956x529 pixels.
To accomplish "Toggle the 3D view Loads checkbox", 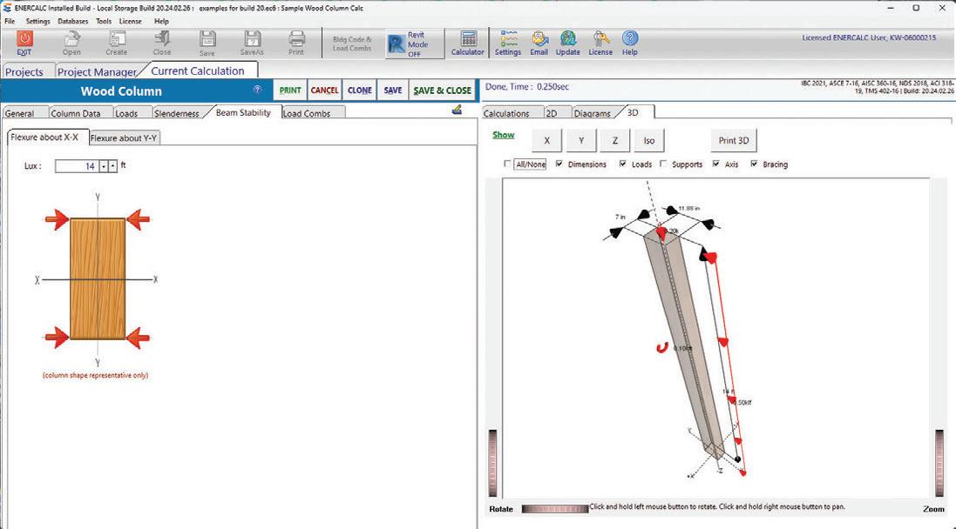I will (x=622, y=164).
